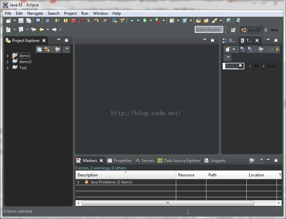This screenshot has width=286, height=219.
Task: Open the Debug dropdown arrow
Action: point(138,20)
